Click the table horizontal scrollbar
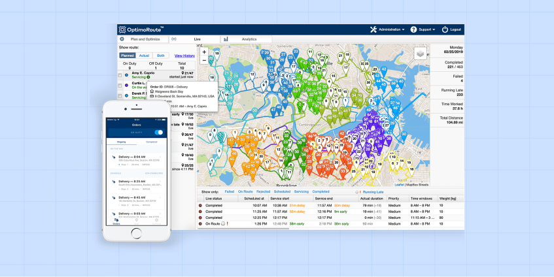The height and width of the screenshot is (277, 554). (243, 228)
